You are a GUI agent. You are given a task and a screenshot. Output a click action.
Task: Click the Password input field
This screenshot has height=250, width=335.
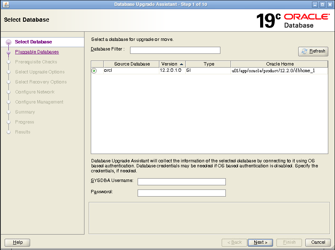coord(182,193)
